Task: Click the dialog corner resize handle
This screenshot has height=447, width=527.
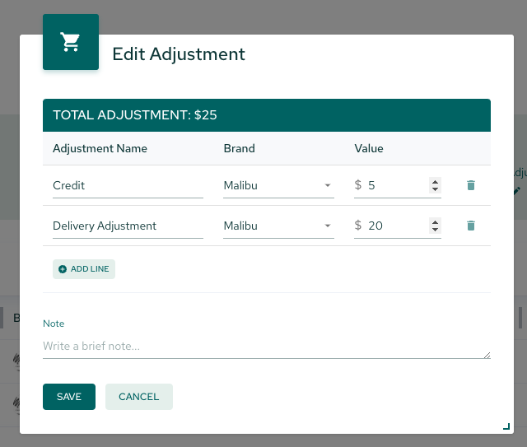Action: pos(506,426)
